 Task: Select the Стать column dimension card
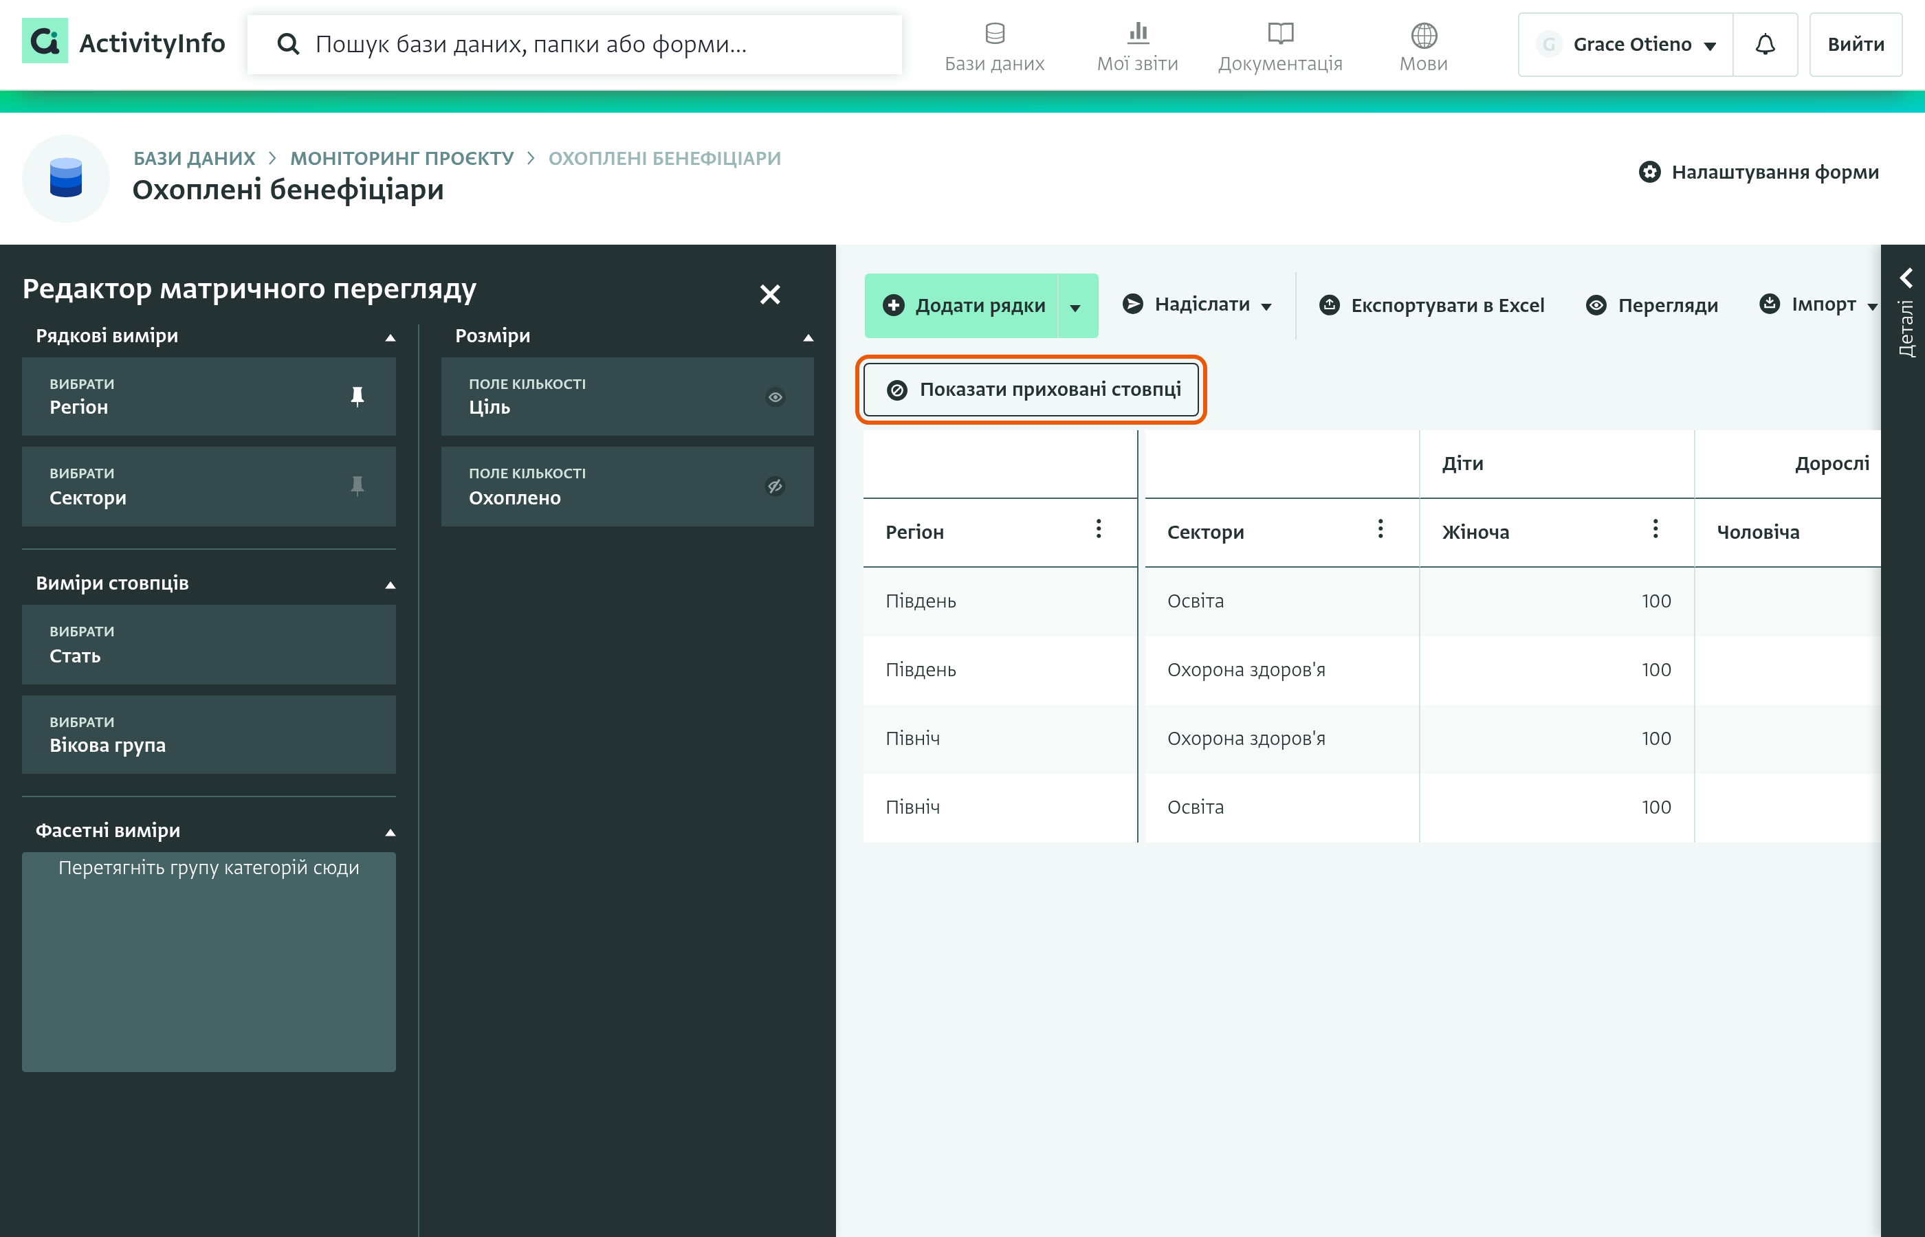point(209,644)
